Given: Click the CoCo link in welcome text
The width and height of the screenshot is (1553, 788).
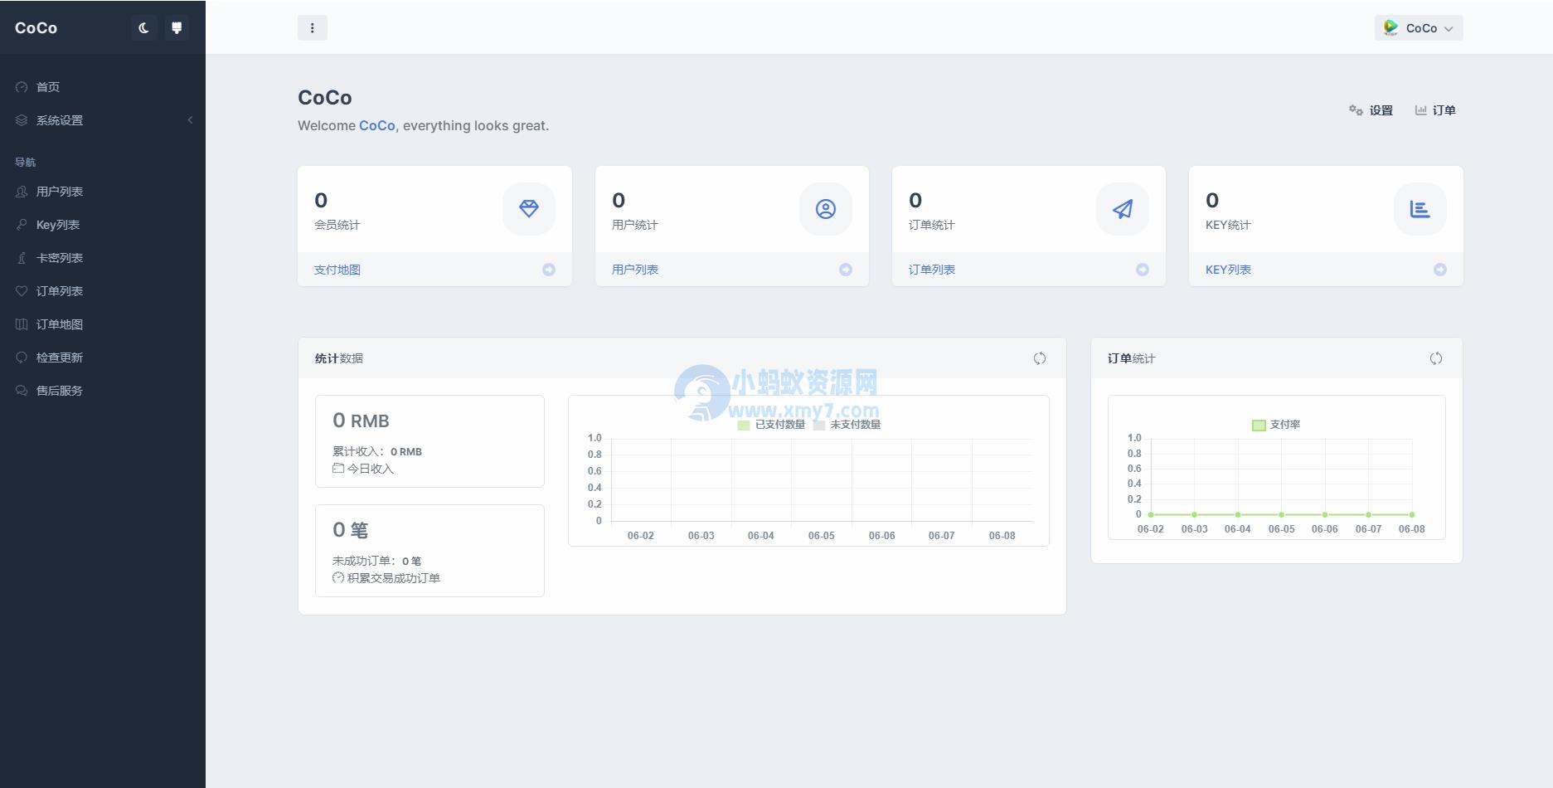Looking at the screenshot, I should pos(376,125).
